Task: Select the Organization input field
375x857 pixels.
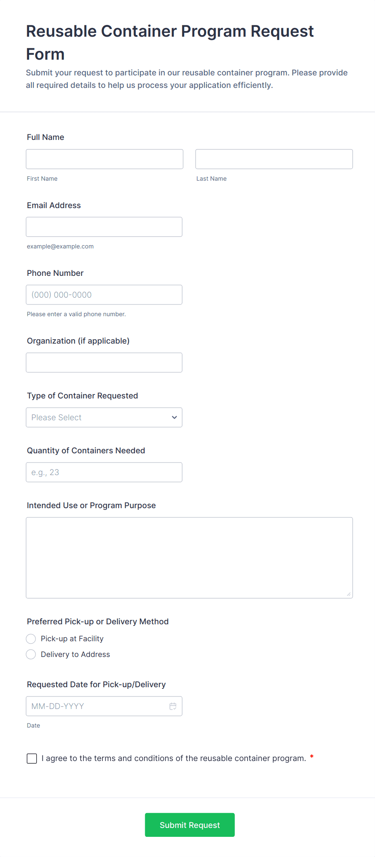Action: click(x=104, y=362)
